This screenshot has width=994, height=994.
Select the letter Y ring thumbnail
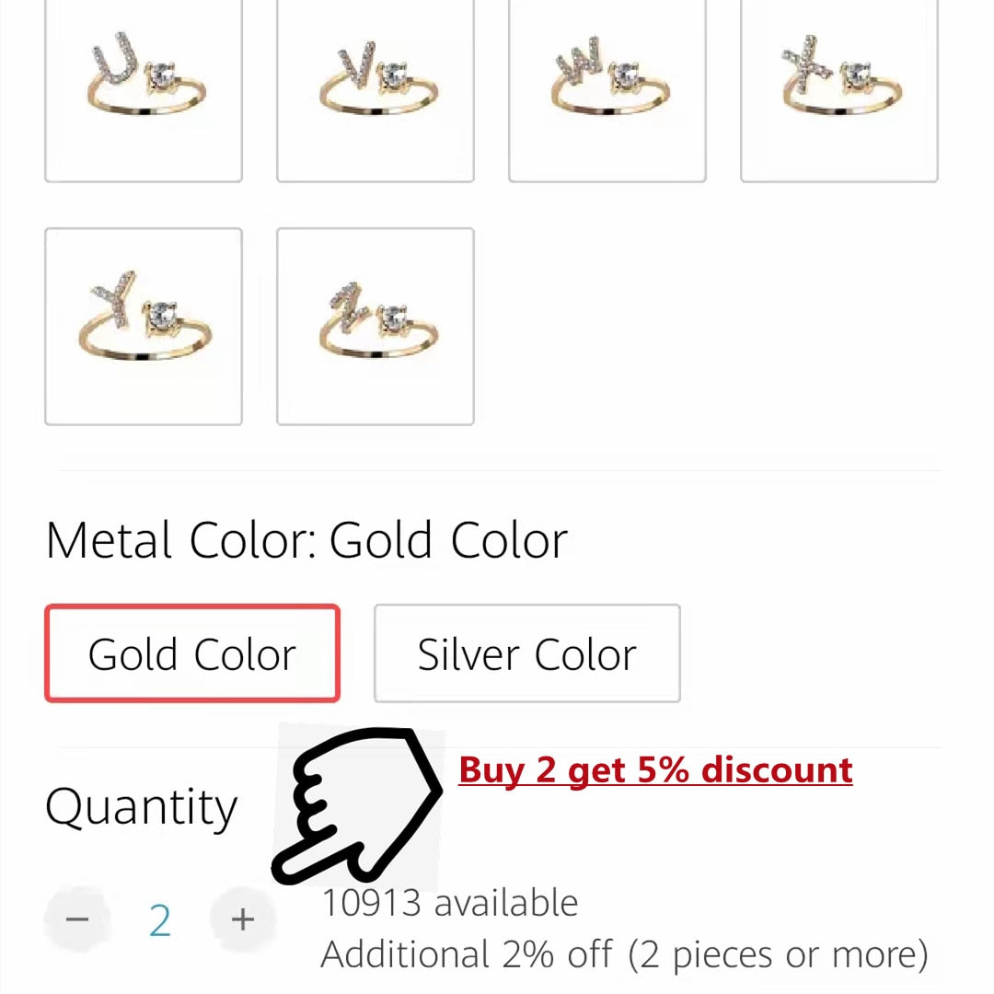[144, 325]
